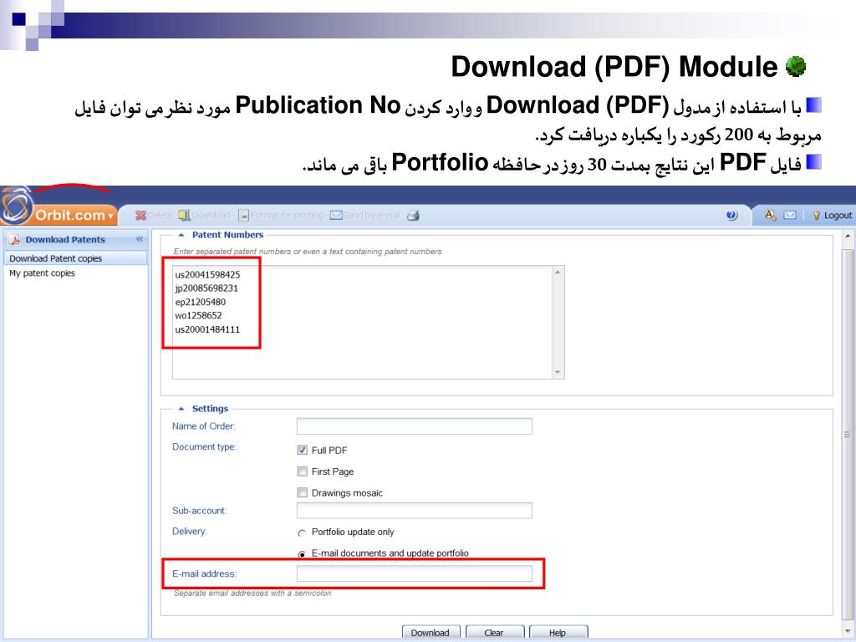Collapse the Patent Numbers section
This screenshot has height=642, width=856.
181,235
